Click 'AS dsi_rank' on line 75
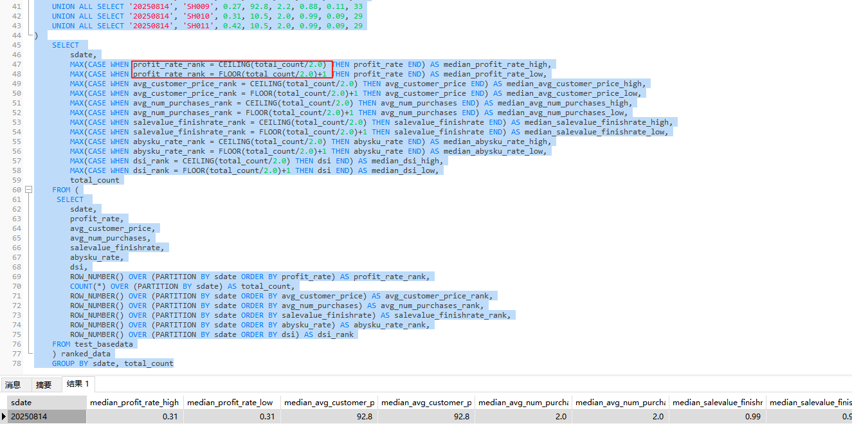This screenshot has width=852, height=429. (329, 334)
